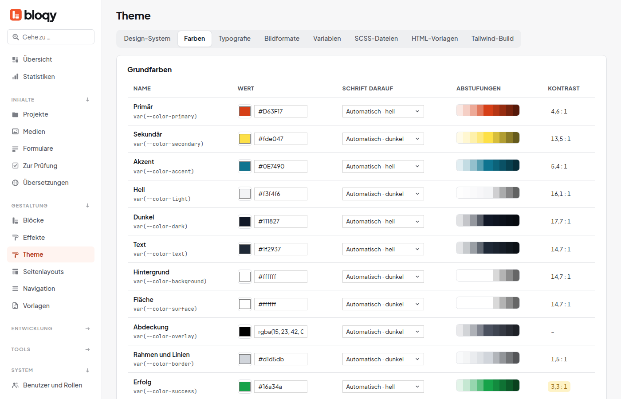Screen dimensions: 621x399
Task: Go to Statistiken page
Action: pos(51,77)
